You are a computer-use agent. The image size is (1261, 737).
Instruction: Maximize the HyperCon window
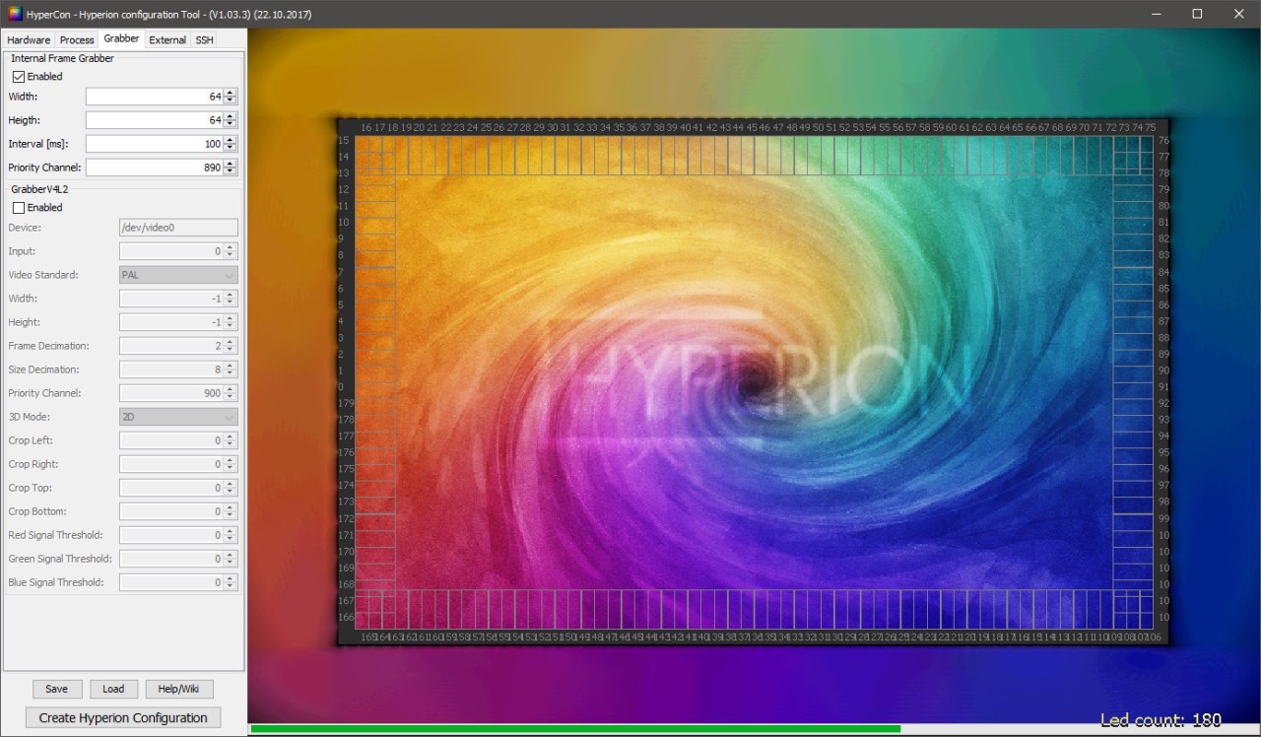(1197, 14)
